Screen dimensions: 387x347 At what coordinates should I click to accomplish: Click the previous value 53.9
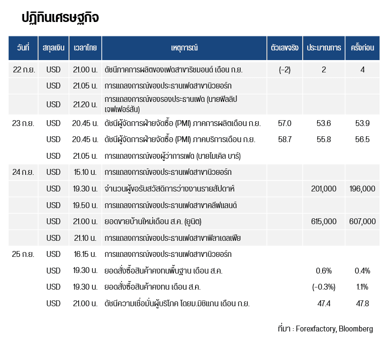pos(362,123)
